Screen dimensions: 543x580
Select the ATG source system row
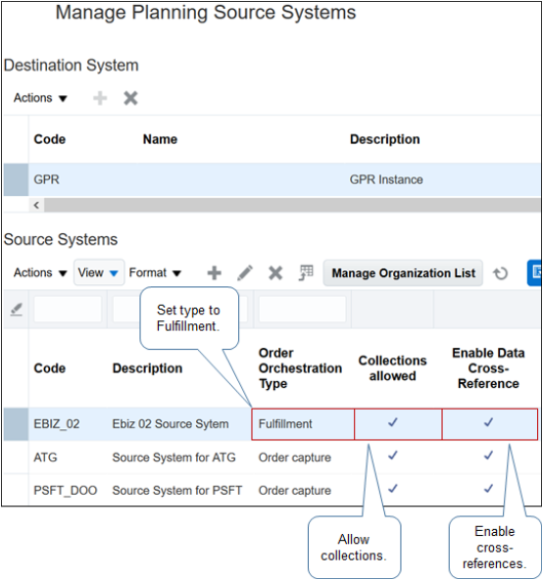click(272, 458)
